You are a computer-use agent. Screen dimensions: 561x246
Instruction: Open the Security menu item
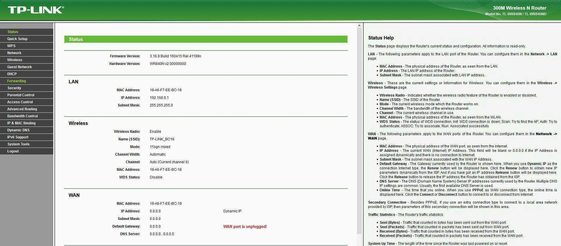(27, 88)
